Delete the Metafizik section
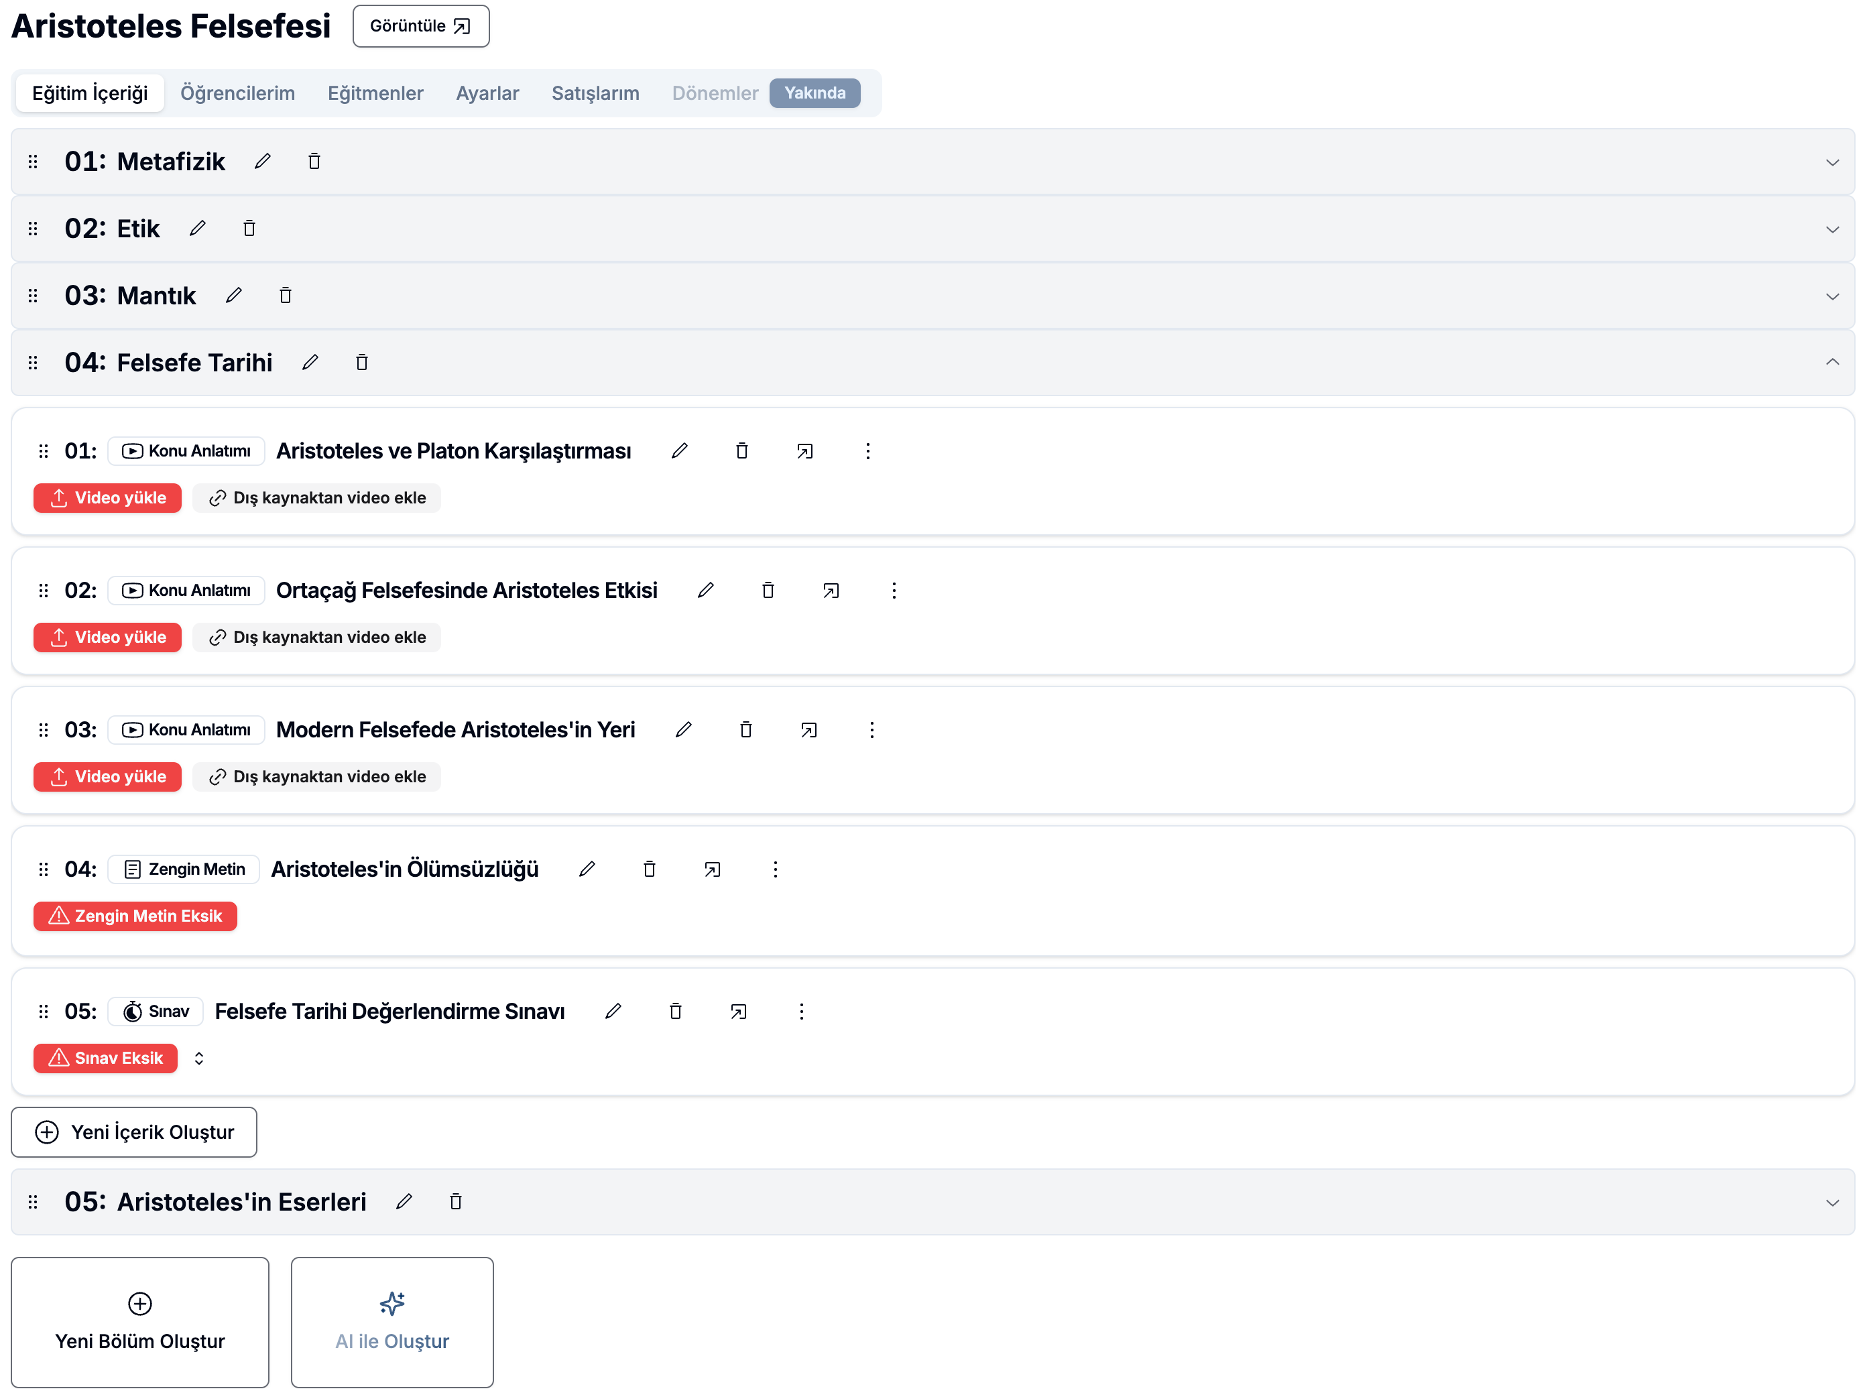Viewport: 1871px width, 1399px height. pyautogui.click(x=314, y=162)
